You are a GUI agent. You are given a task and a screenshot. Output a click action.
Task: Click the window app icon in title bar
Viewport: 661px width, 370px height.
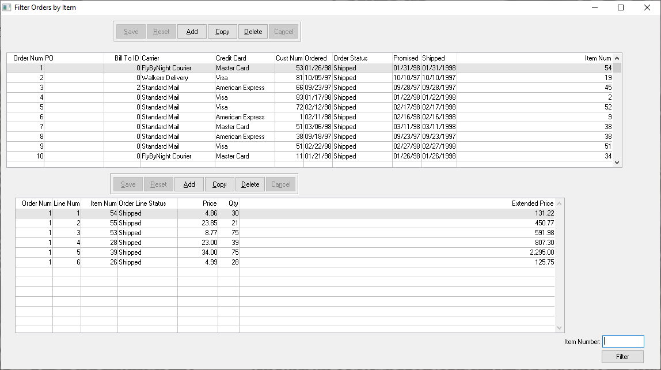point(7,7)
